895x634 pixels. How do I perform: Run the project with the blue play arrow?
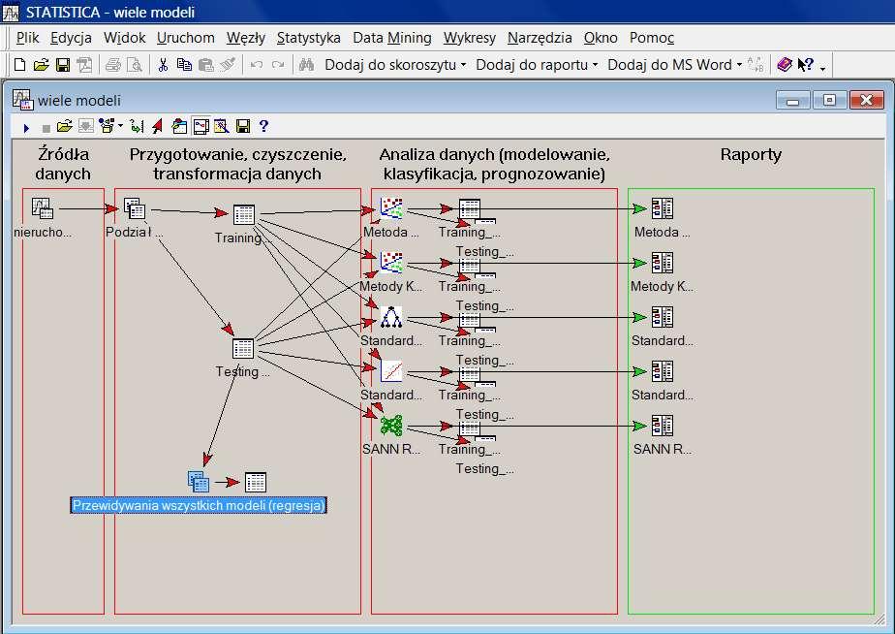click(x=26, y=127)
